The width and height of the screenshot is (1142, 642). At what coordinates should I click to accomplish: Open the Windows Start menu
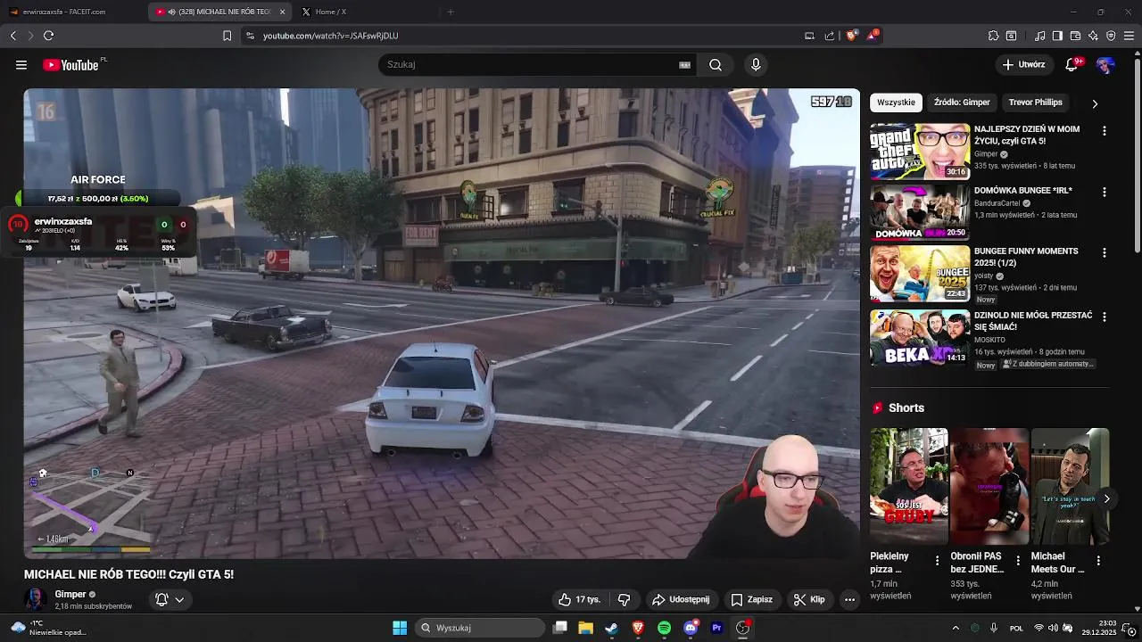[x=400, y=628]
